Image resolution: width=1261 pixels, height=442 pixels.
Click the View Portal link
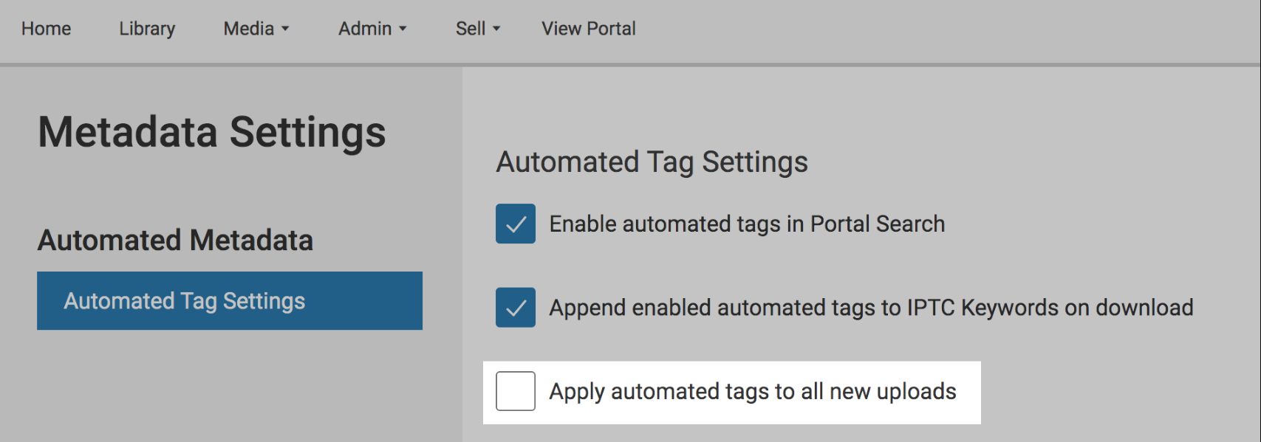tap(588, 29)
